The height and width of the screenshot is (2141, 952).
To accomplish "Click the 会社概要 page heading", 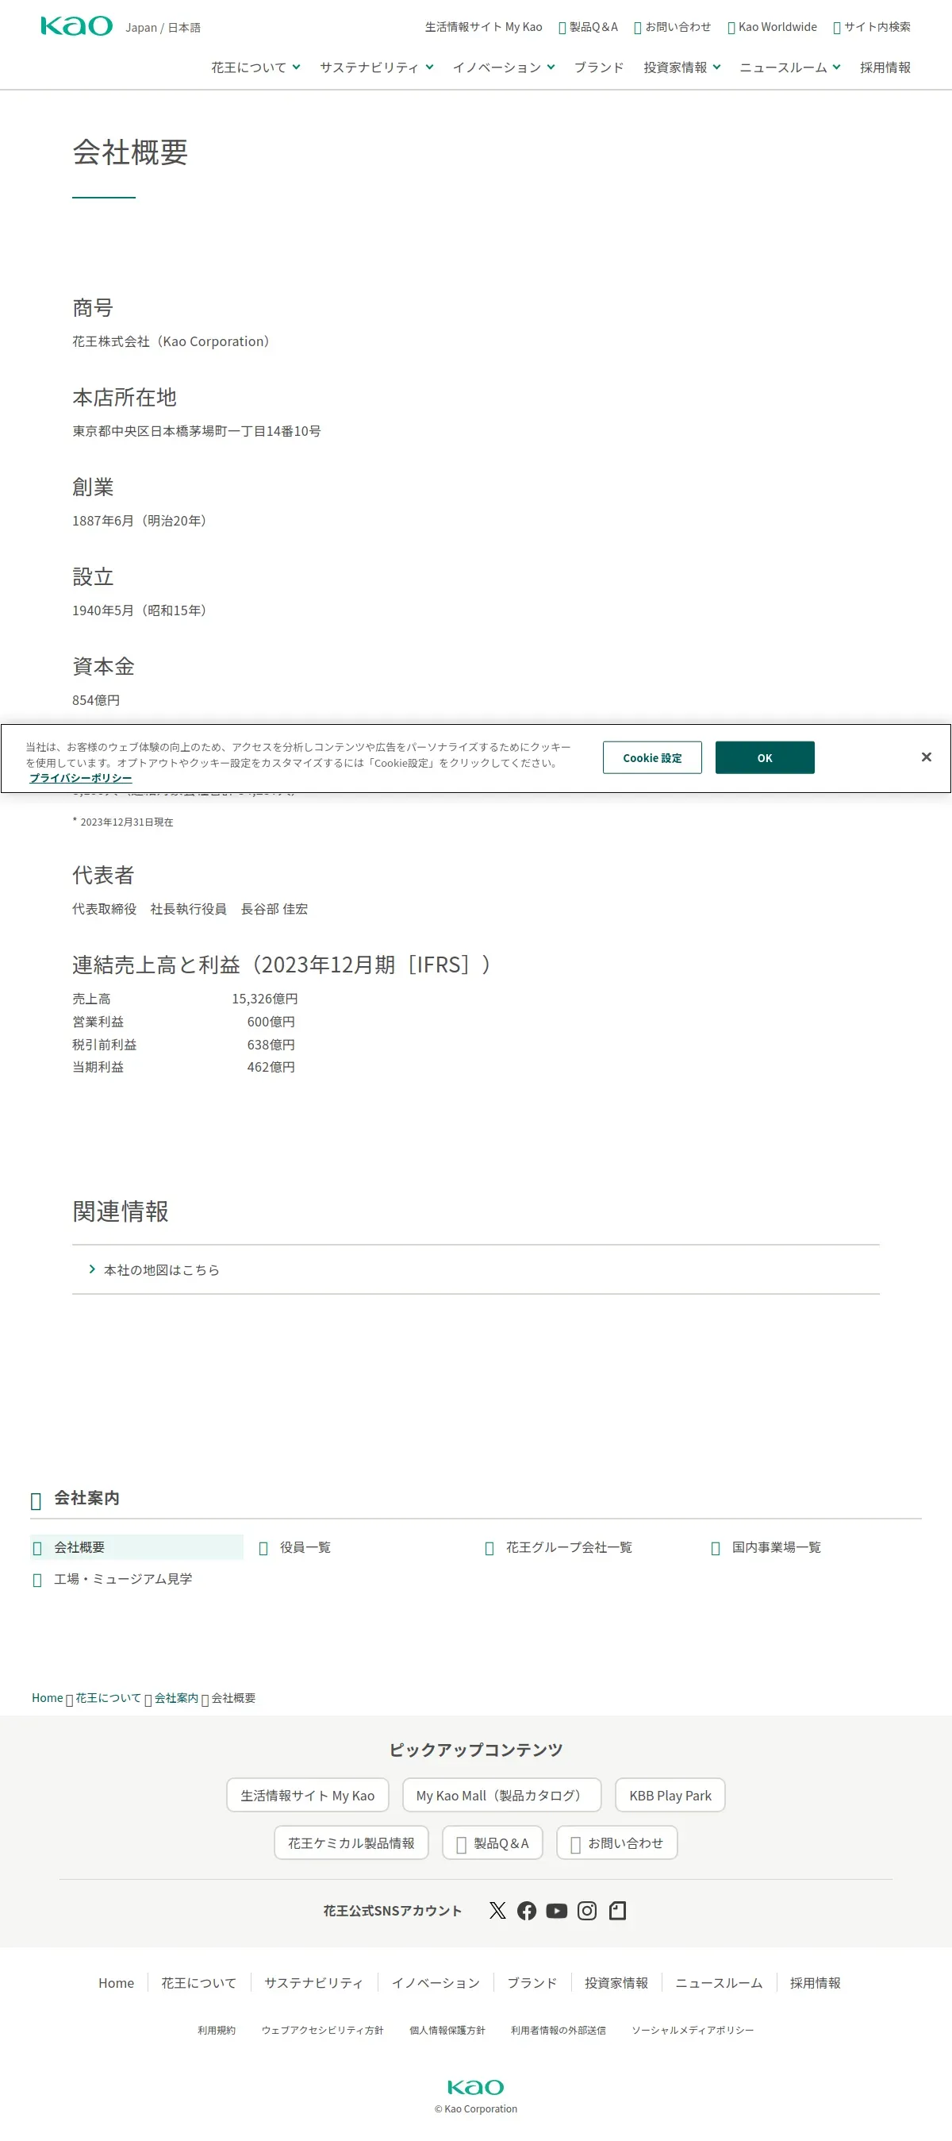I will (130, 152).
